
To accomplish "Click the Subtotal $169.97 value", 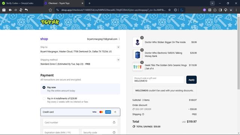I will coord(193,100).
